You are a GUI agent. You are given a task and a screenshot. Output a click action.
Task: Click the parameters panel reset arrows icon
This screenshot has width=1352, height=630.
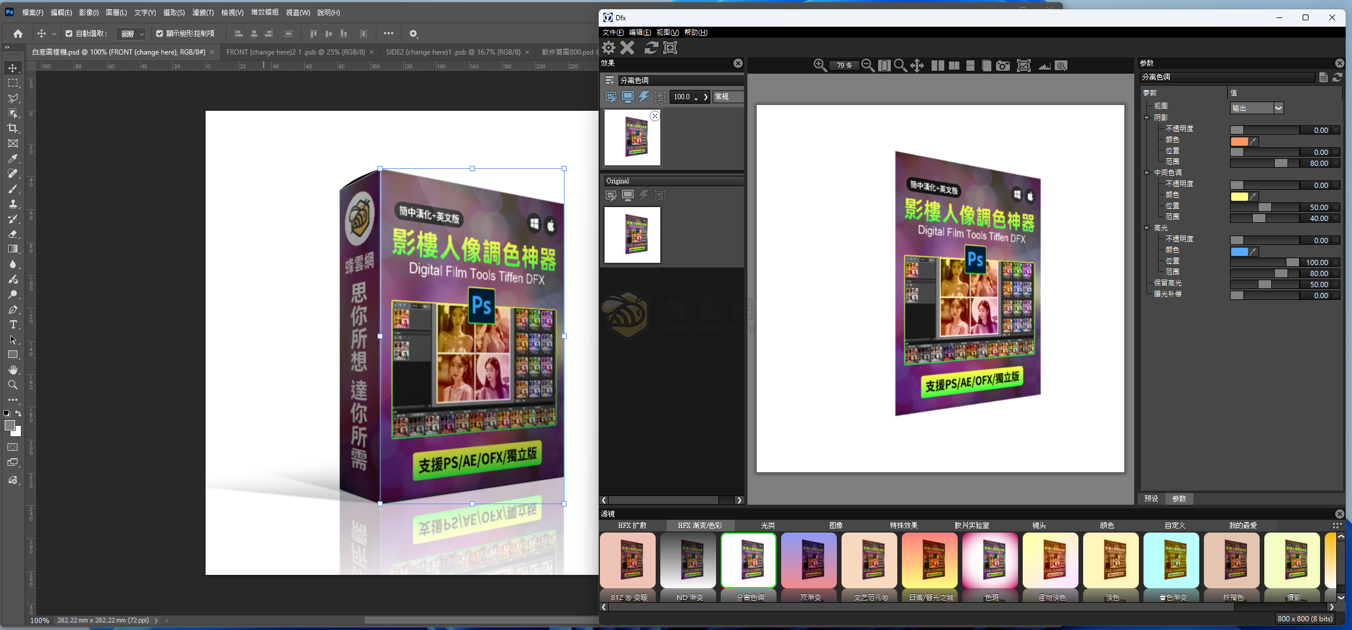tap(1337, 77)
